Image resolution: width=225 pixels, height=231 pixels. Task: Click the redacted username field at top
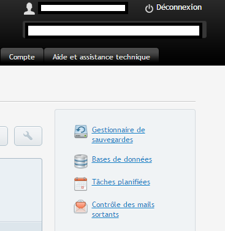83,8
